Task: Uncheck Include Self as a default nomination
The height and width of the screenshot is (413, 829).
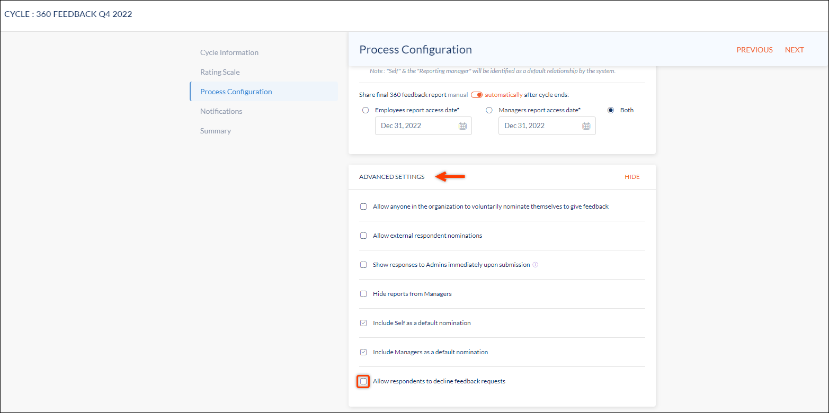Action: pyautogui.click(x=363, y=323)
